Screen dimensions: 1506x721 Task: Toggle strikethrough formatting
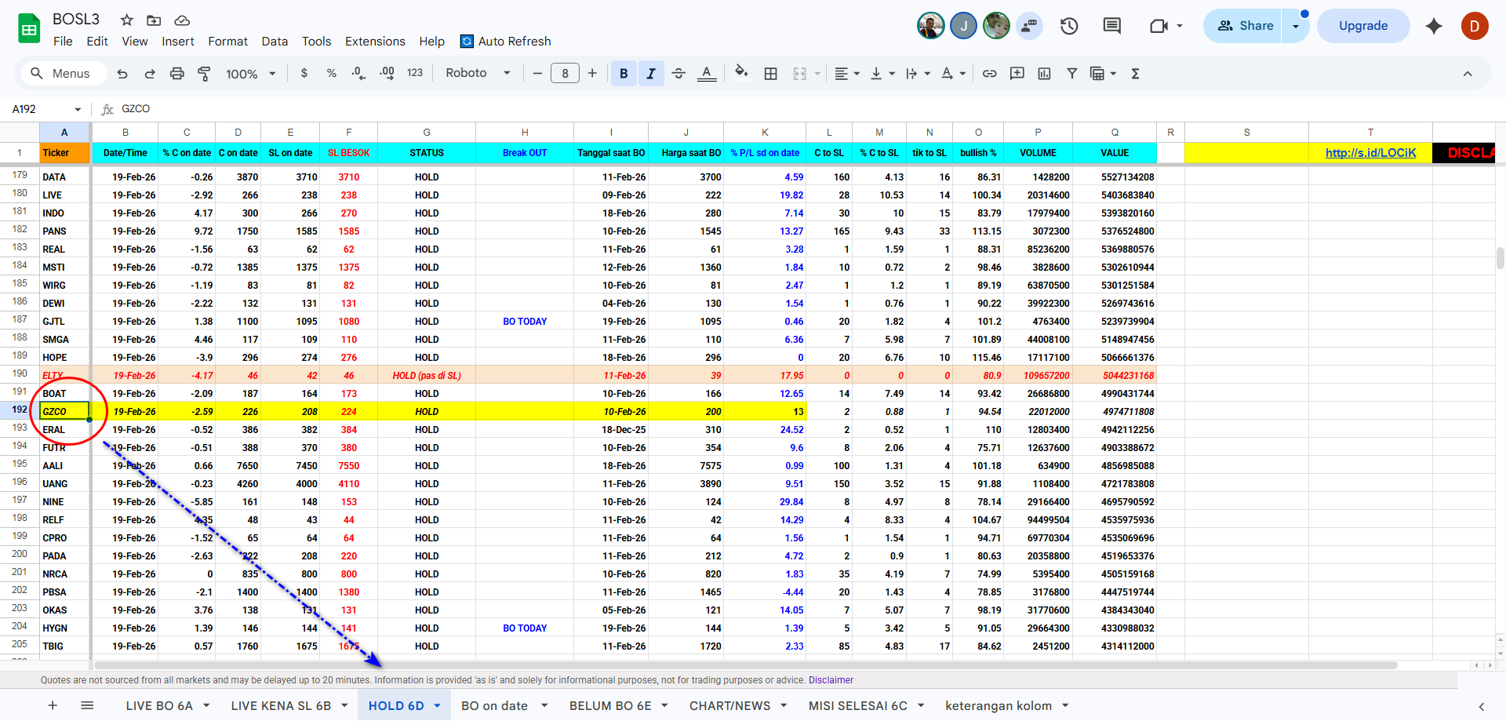[x=678, y=74]
